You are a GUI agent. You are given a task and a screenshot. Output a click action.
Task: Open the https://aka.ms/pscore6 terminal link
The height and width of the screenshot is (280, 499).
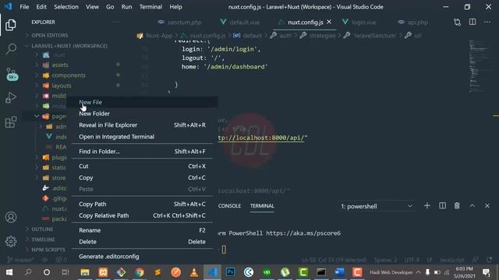tap(303, 233)
